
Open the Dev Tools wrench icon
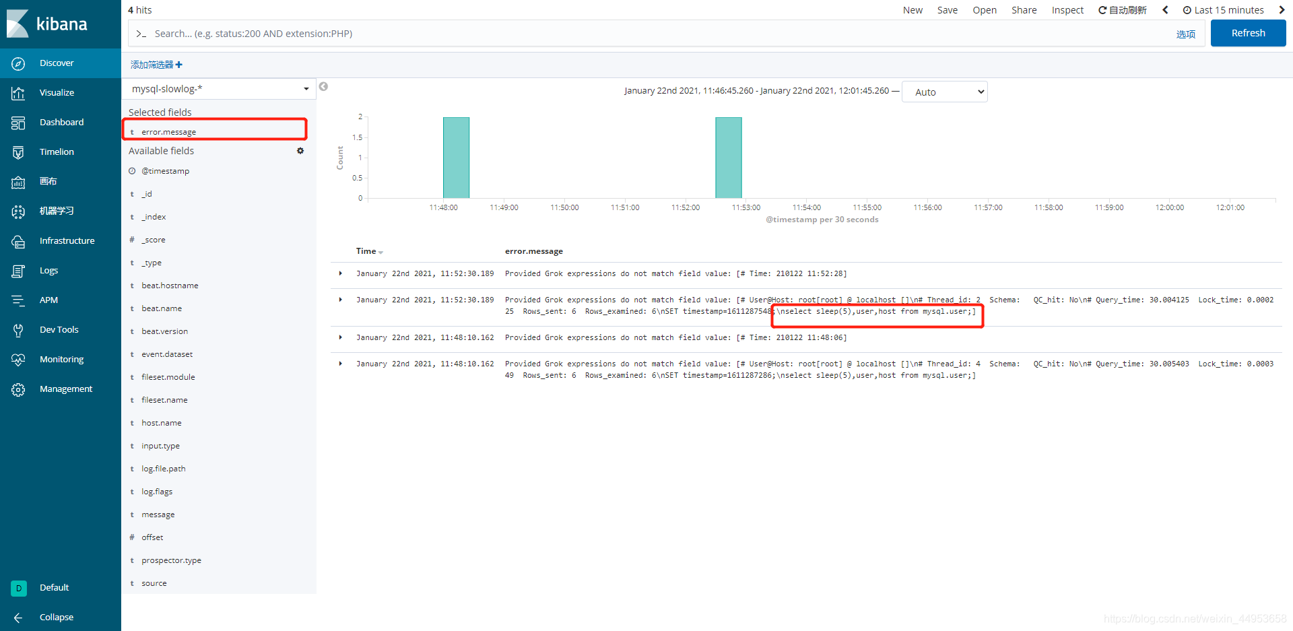(x=18, y=330)
